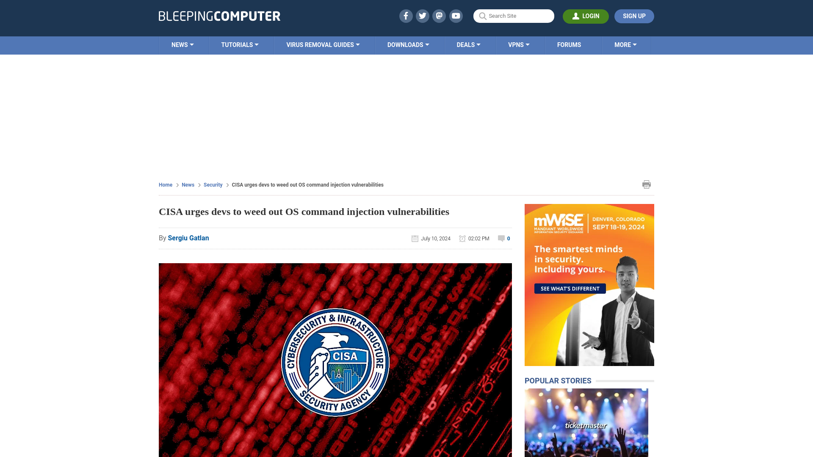Click the FORUMS menu tab item

pyautogui.click(x=569, y=44)
